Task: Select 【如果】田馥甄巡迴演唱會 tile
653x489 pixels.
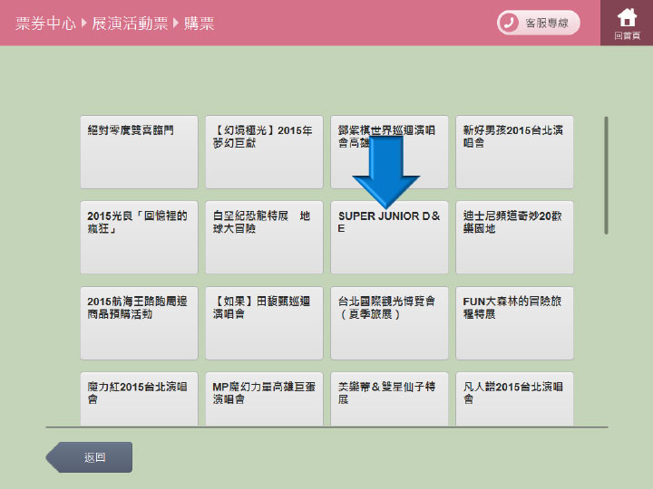Action: point(264,323)
